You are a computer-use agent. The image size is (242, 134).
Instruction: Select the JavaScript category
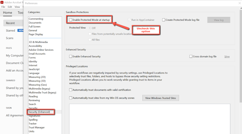click(x=34, y=69)
